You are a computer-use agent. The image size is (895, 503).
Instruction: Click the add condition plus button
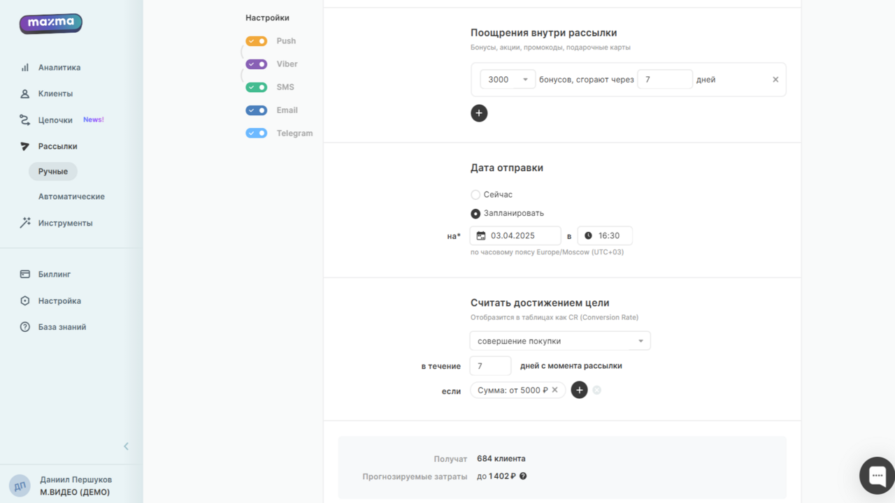coord(579,390)
